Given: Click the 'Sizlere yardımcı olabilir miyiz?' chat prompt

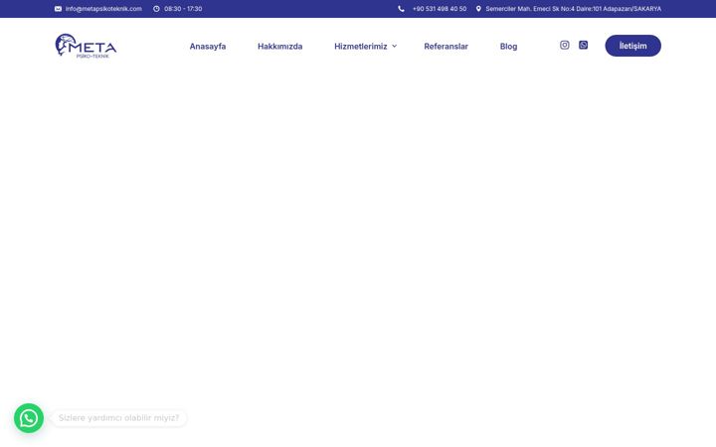Looking at the screenshot, I should [x=118, y=418].
